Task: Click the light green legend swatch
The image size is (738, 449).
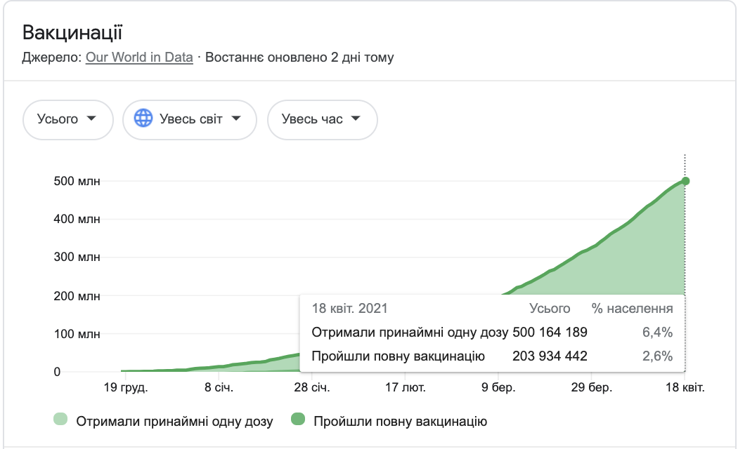Action: (60, 421)
